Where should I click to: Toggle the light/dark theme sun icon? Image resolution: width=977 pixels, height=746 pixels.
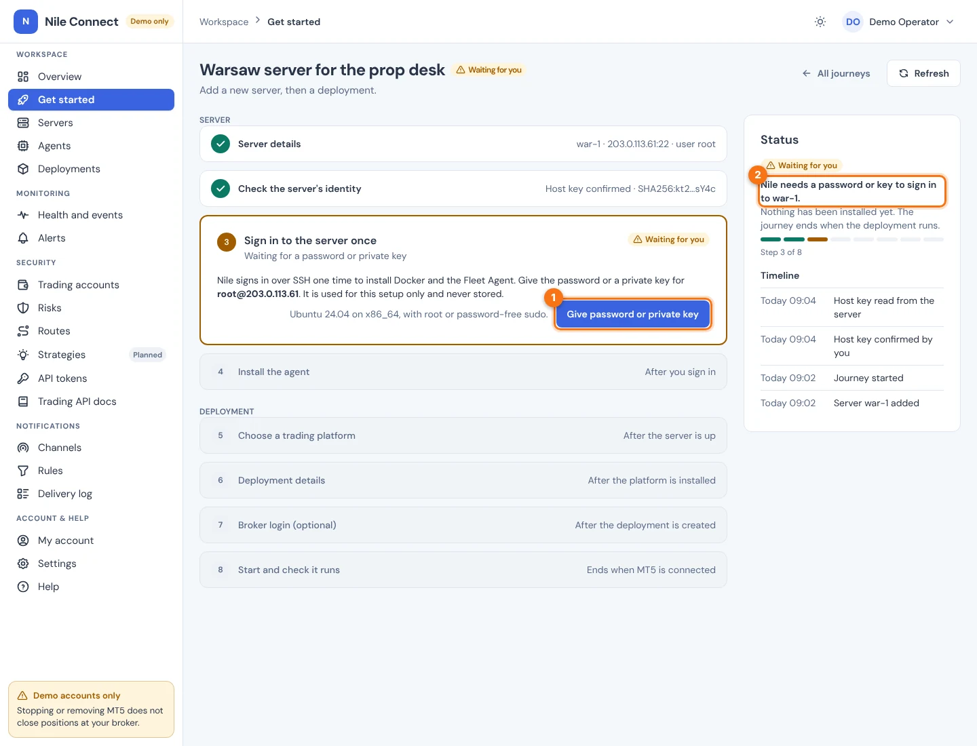(820, 22)
